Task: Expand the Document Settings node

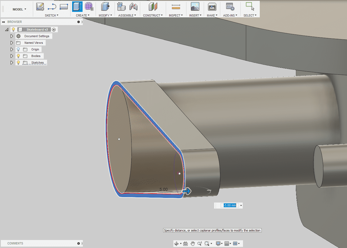Action: click(x=12, y=36)
